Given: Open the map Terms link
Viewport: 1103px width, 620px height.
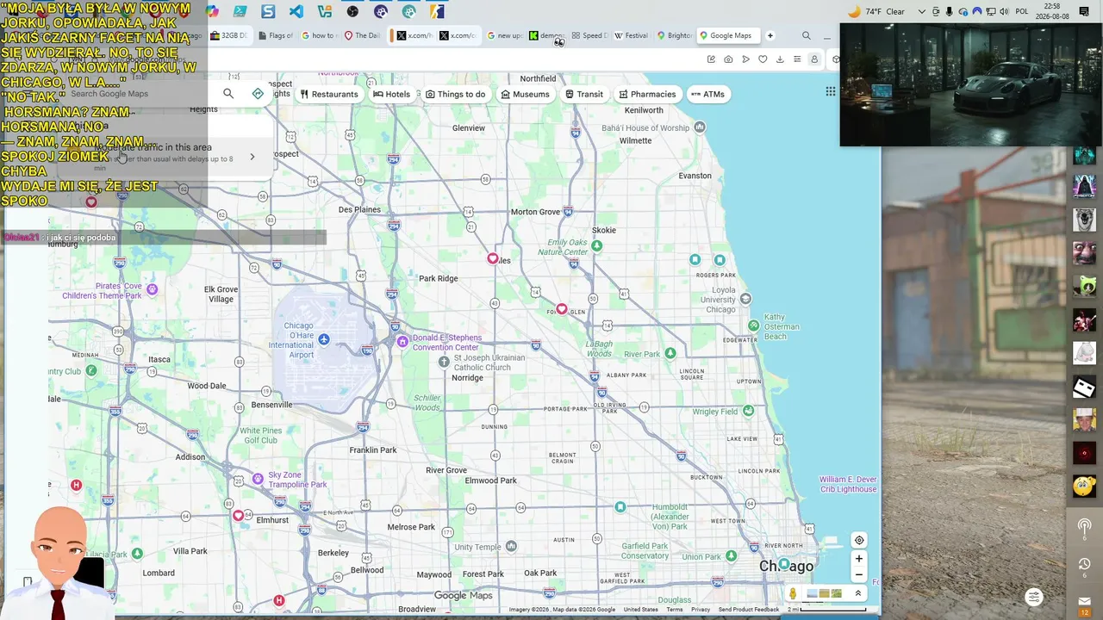Looking at the screenshot, I should [674, 610].
